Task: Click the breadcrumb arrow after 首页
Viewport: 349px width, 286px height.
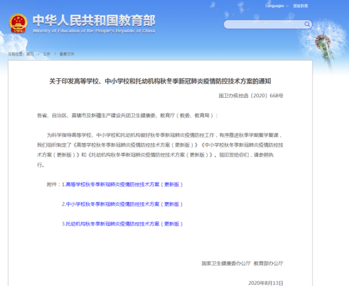Action: [38, 54]
